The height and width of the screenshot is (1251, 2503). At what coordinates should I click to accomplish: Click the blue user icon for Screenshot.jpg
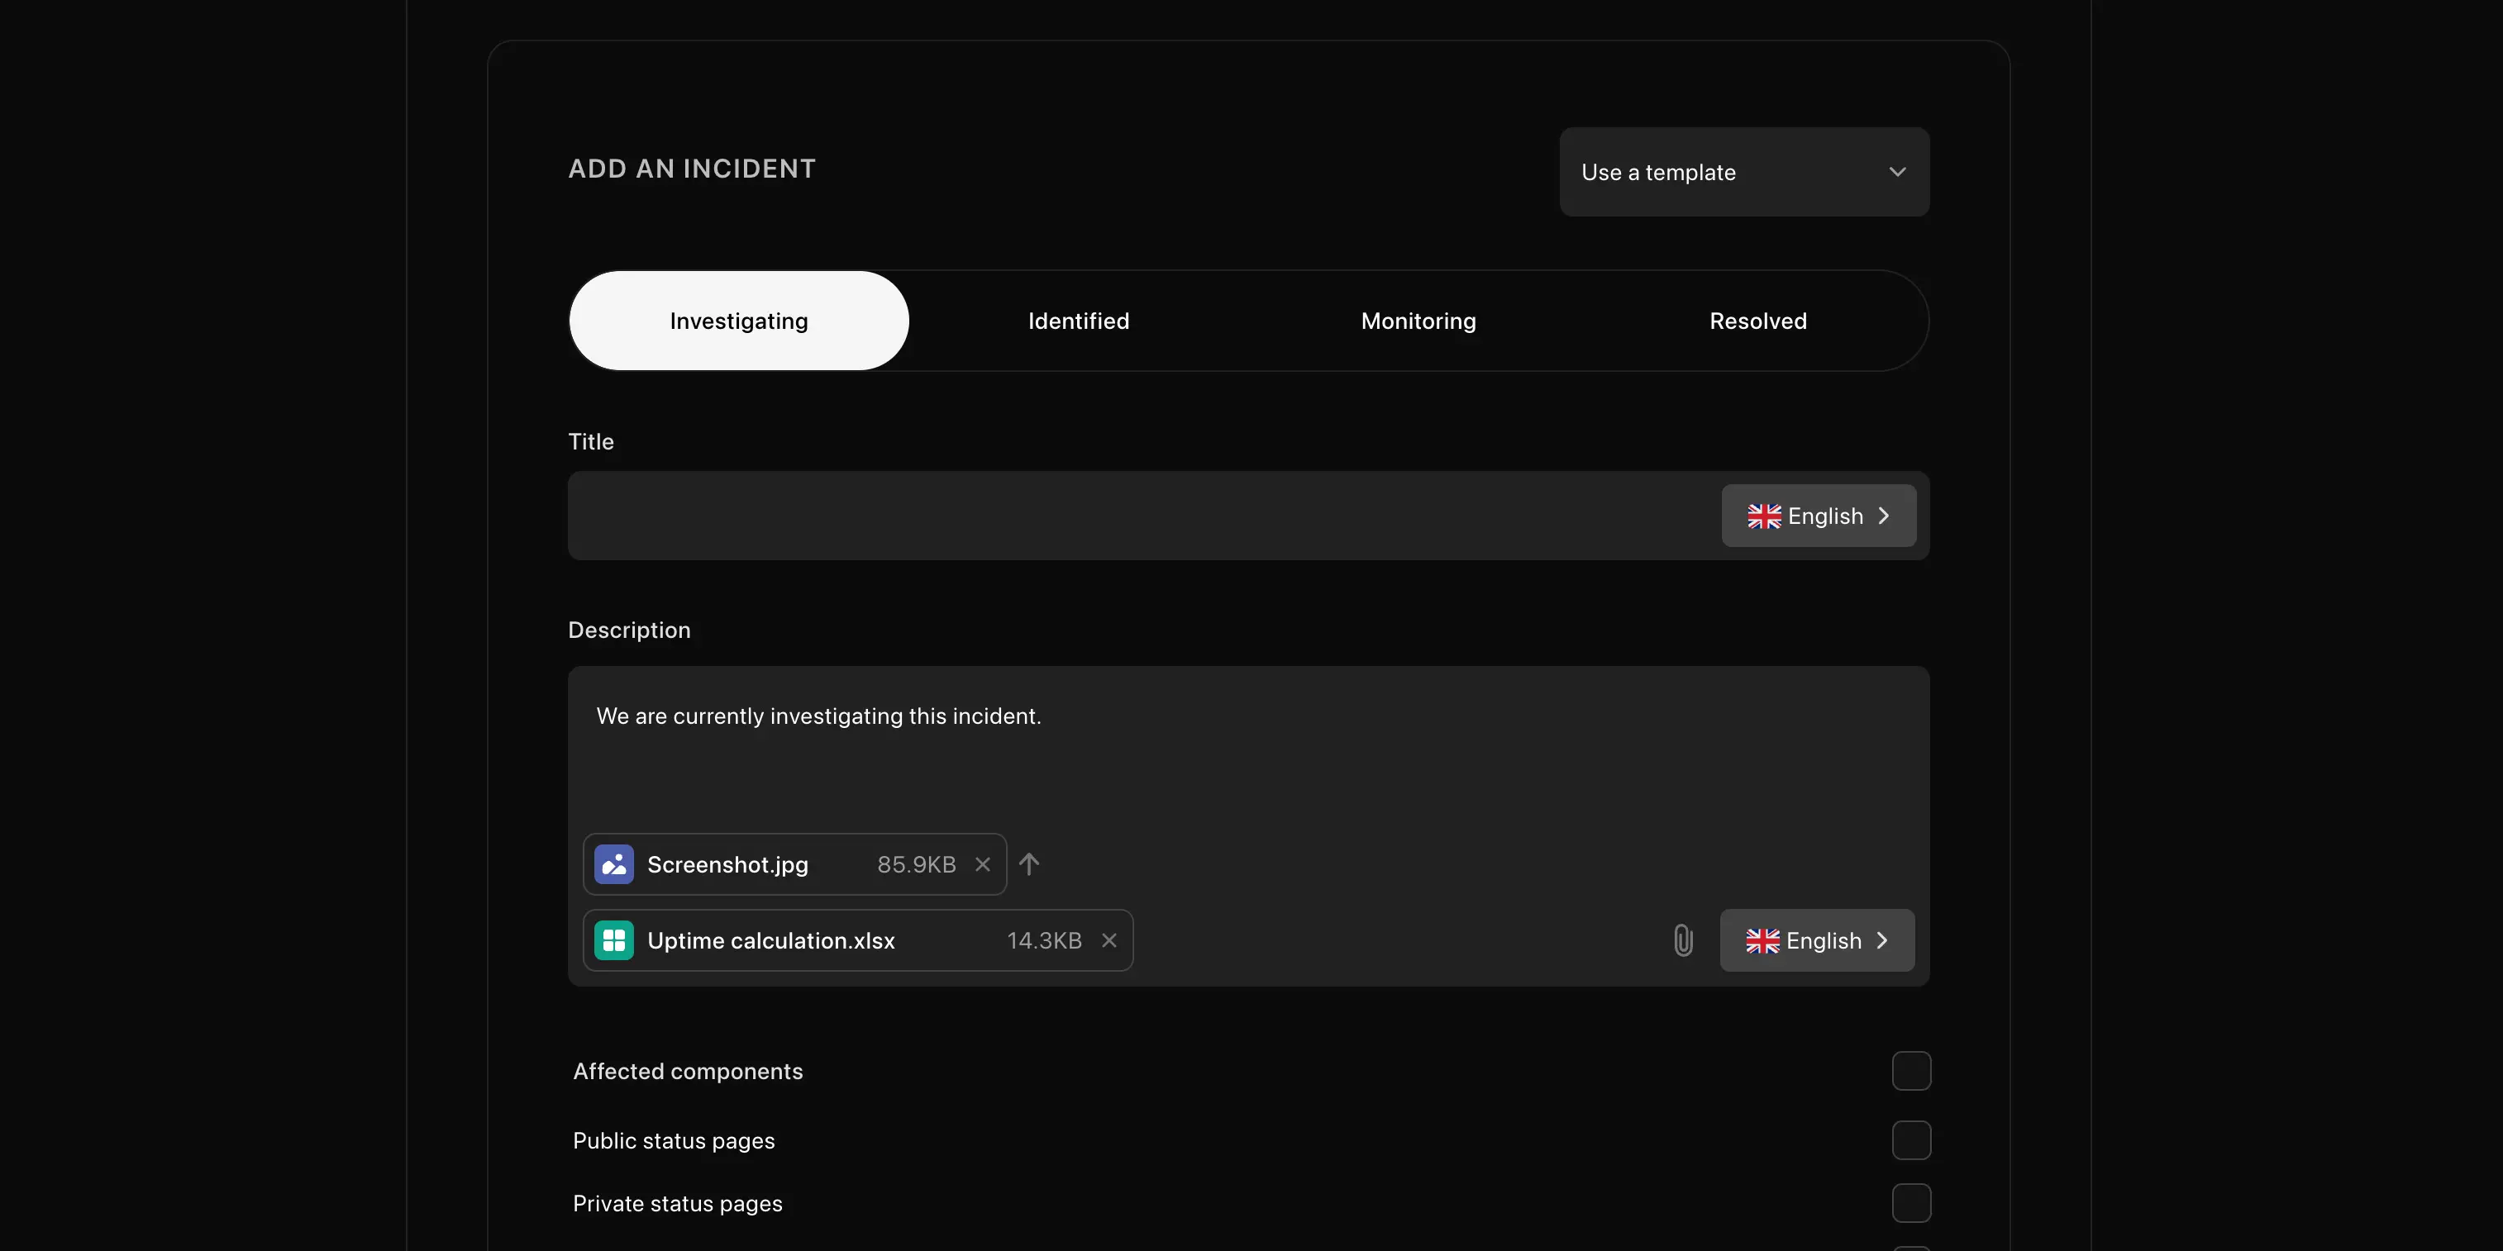pos(614,863)
